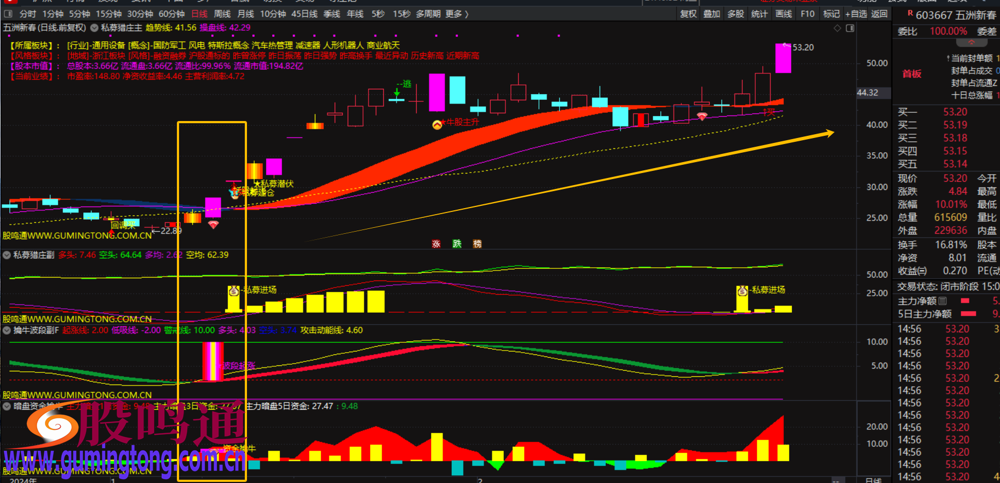1000x483 pixels.
Task: Expand 更多 for more period options
Action: pos(457,14)
